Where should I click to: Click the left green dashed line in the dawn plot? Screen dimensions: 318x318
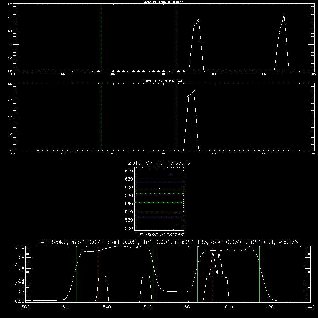101,38
